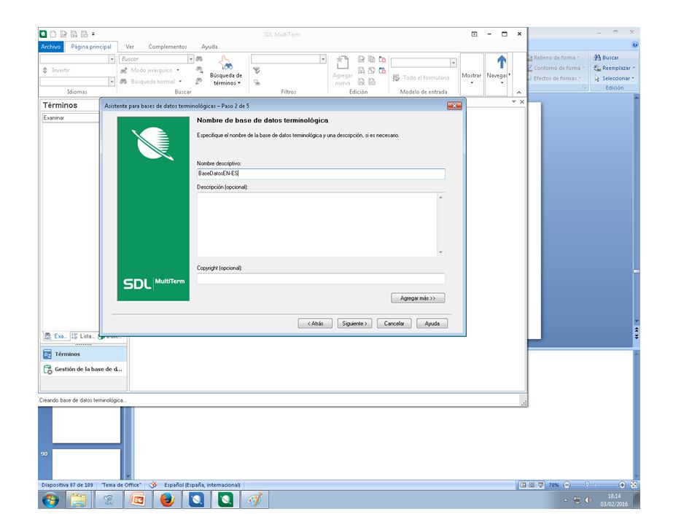Image resolution: width=700 pixels, height=525 pixels.
Task: Open the Filtros combo box dropdown
Action: pyautogui.click(x=323, y=59)
